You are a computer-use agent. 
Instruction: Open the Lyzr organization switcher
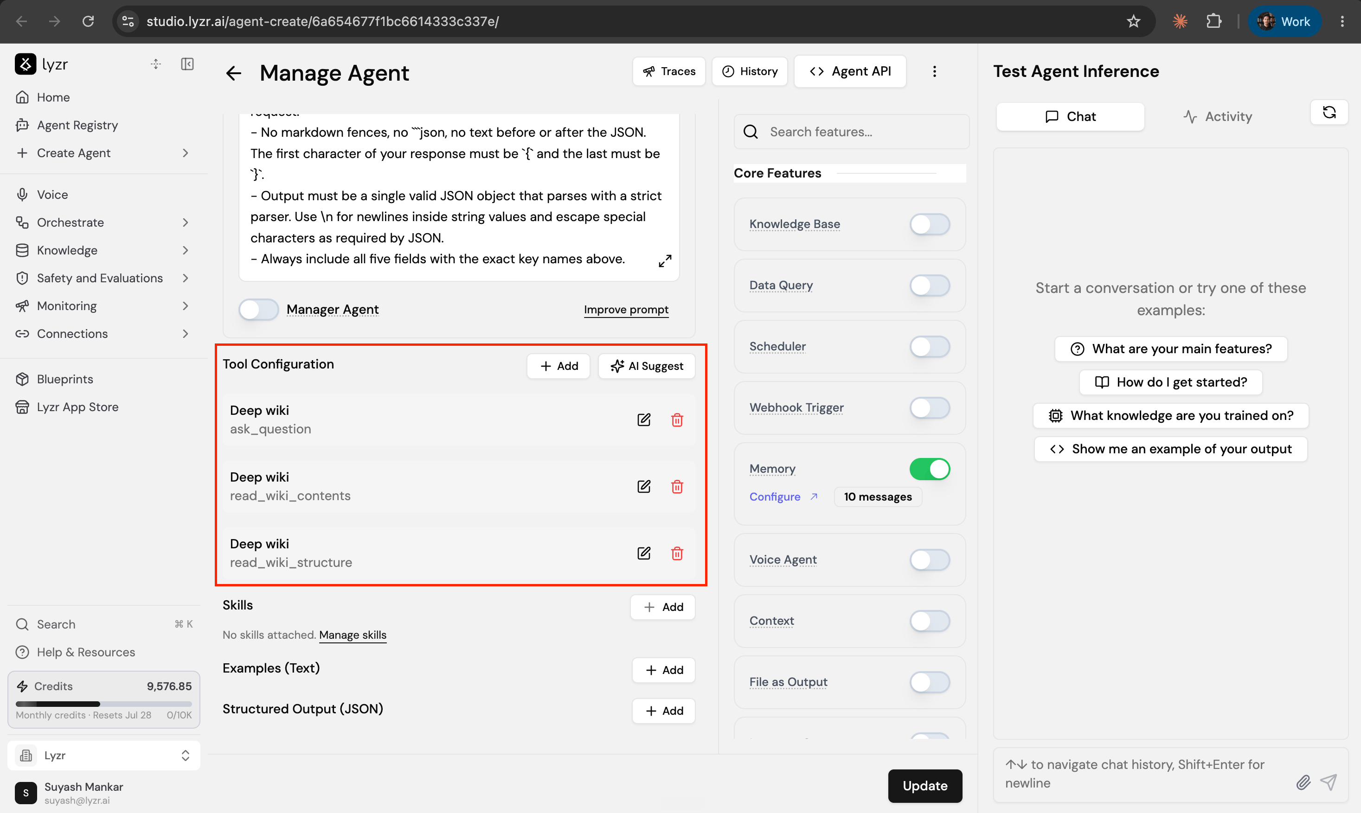click(x=103, y=756)
